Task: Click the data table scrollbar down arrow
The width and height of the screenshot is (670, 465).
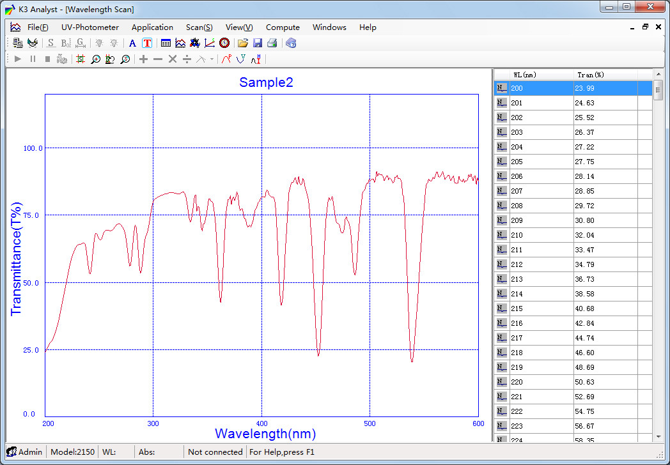Action: [658, 436]
